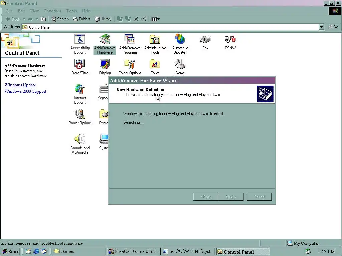Viewport: 342px width, 256px height.
Task: Click the Back toolbar button
Action: tap(13, 19)
